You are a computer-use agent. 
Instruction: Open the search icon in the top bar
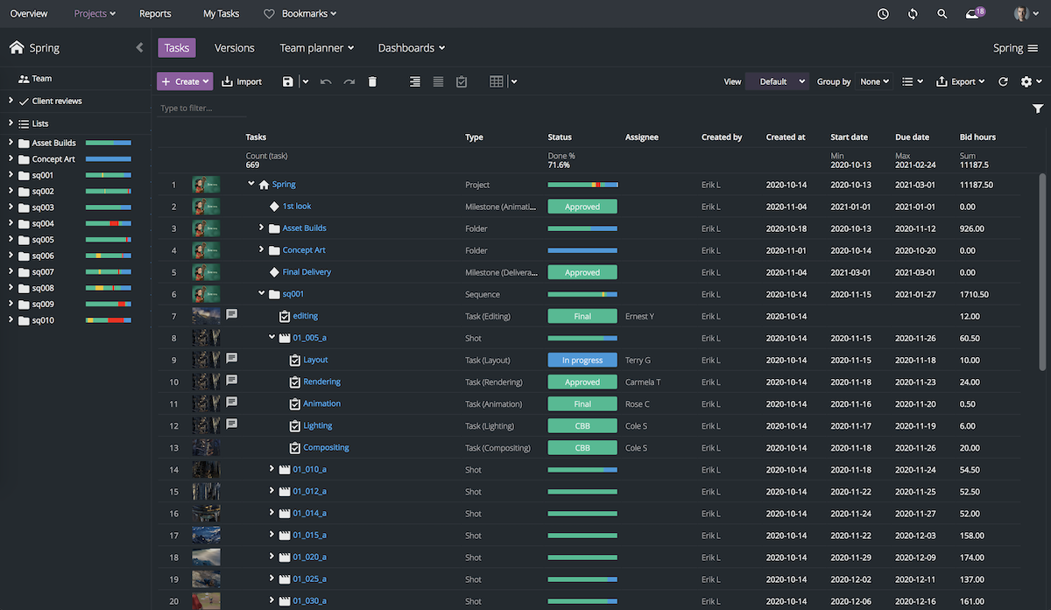tap(942, 13)
